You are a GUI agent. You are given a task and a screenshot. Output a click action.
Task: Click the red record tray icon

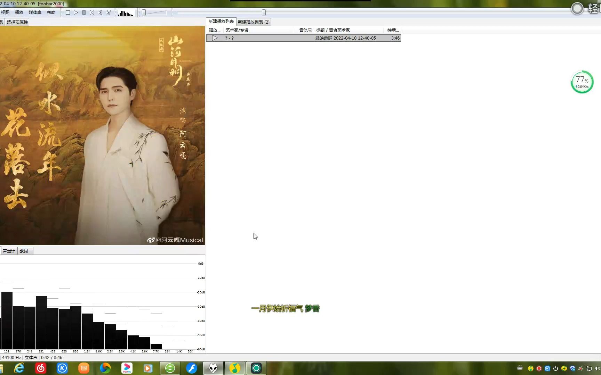539,368
